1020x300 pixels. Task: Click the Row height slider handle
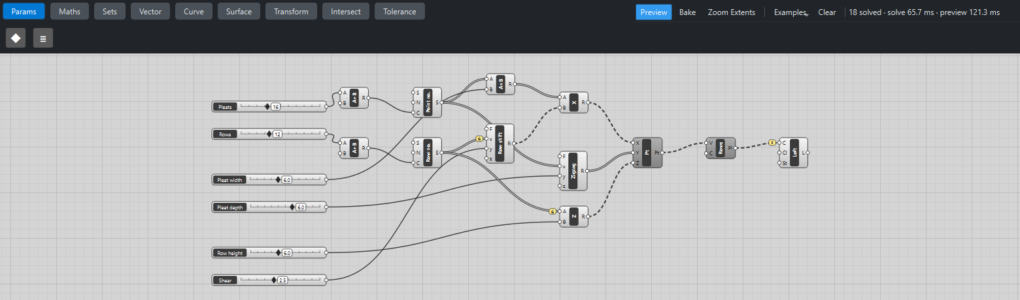coord(278,252)
